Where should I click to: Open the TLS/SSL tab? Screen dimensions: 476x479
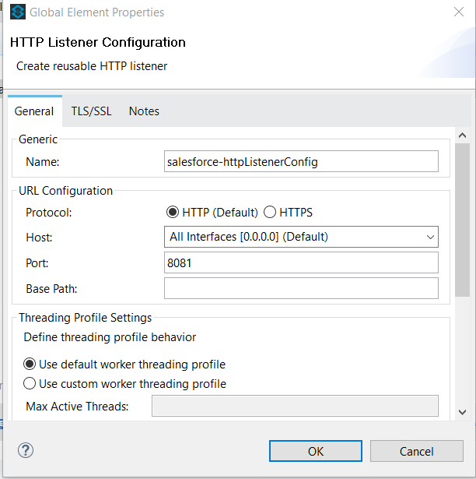click(x=92, y=111)
